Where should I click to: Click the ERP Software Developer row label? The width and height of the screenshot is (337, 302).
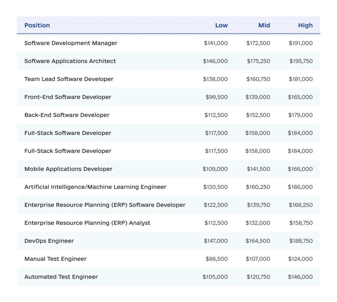(x=105, y=205)
